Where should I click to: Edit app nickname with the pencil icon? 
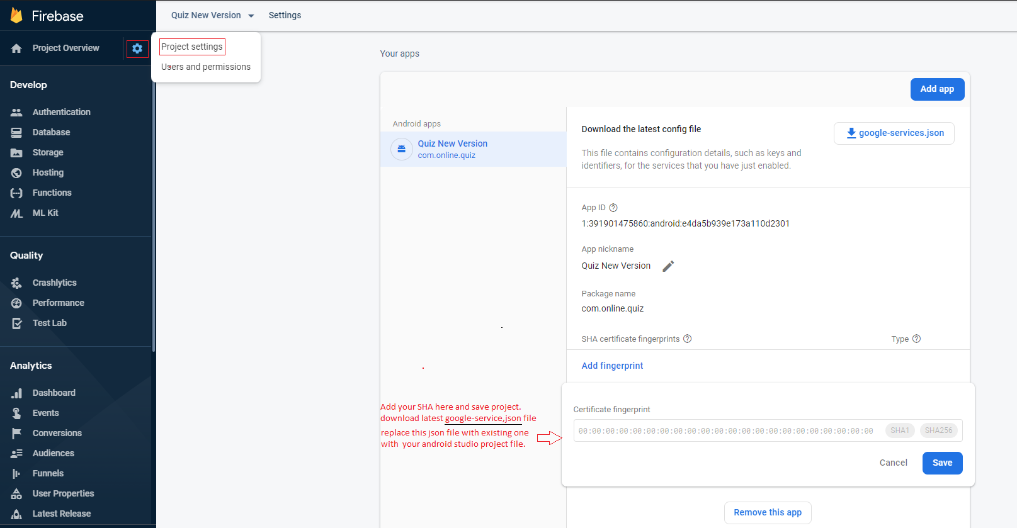[668, 266]
